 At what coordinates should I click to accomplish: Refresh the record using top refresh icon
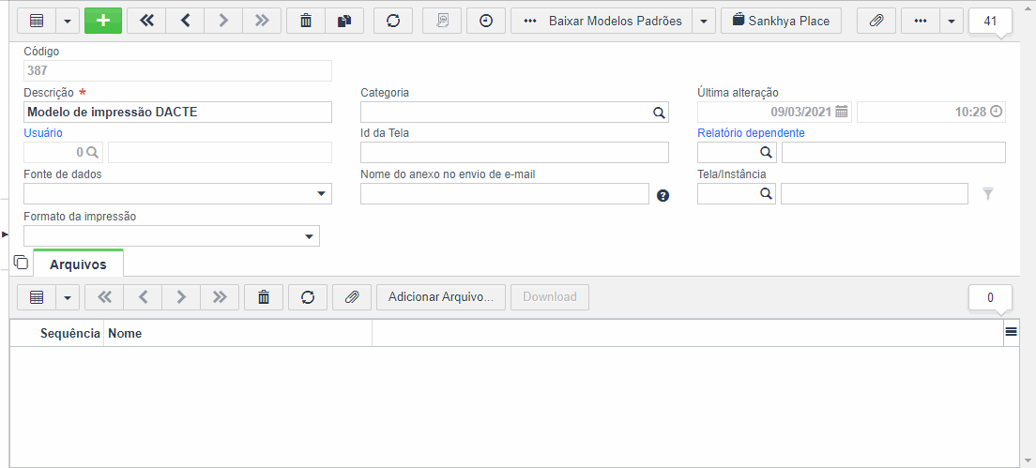(393, 21)
